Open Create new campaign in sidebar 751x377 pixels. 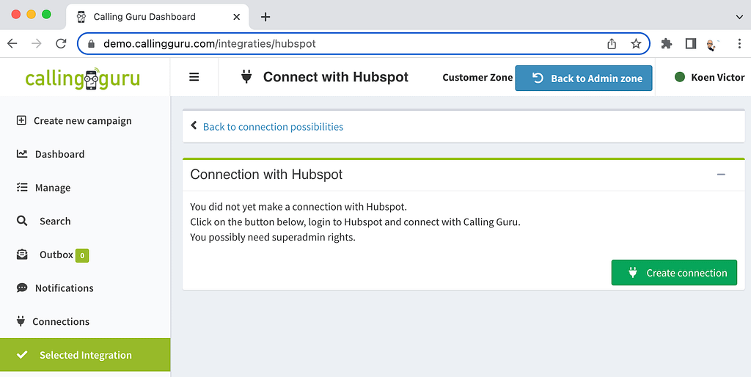74,121
